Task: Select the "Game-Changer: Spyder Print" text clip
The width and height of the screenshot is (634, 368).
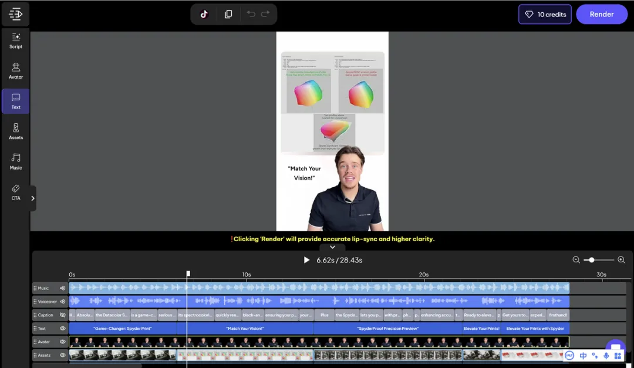Action: click(x=123, y=328)
